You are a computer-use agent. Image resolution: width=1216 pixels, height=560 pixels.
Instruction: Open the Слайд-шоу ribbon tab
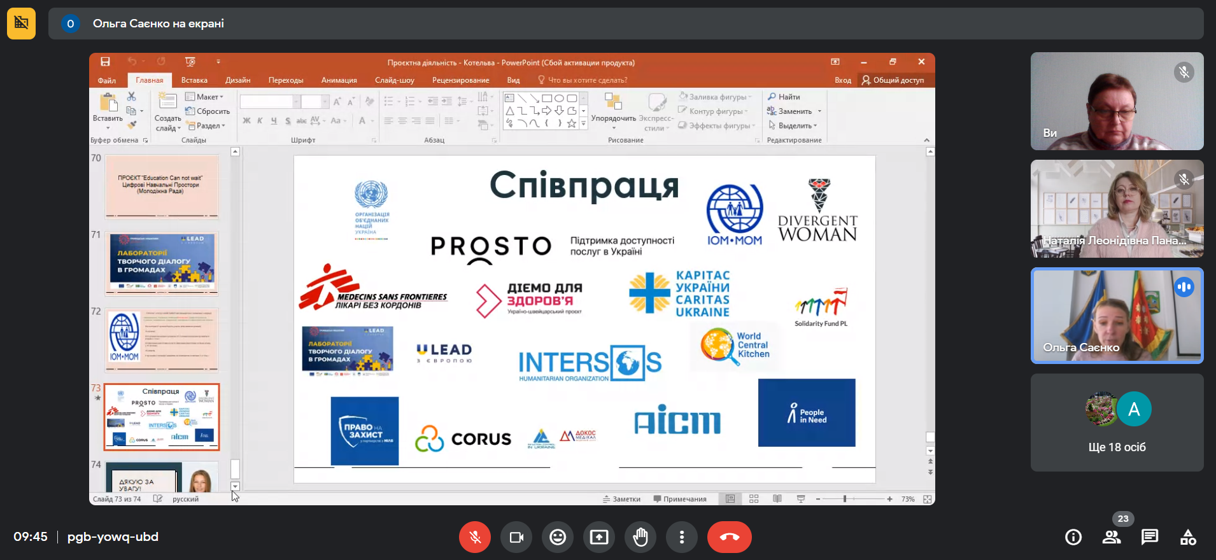395,80
